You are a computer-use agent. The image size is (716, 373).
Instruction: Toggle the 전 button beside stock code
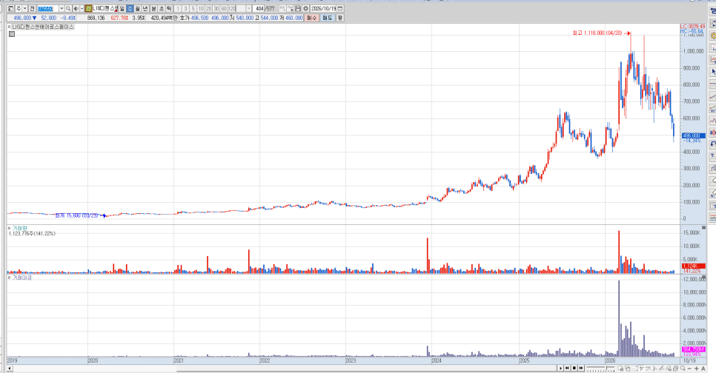33,8
